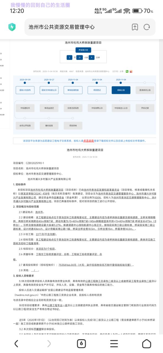Select the 招标公告 active stage
The image size is (163, 353).
pos(121,90)
